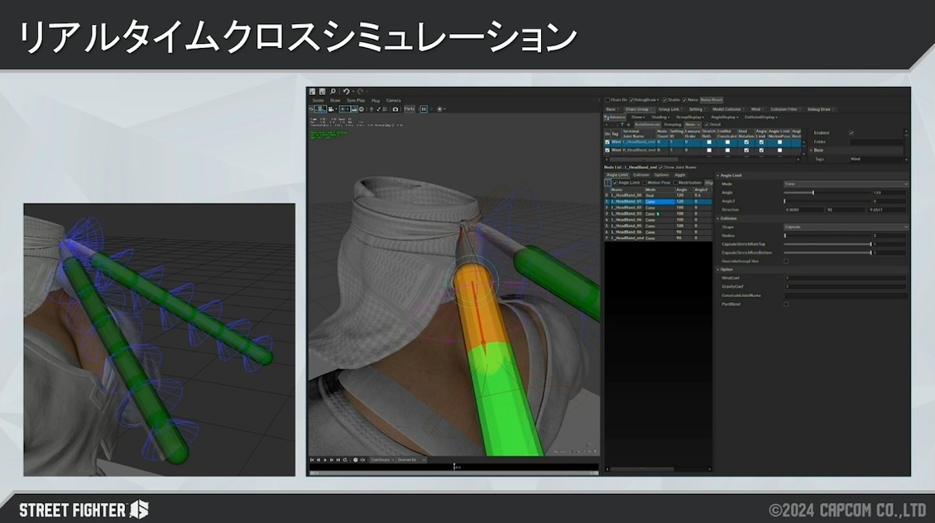The width and height of the screenshot is (935, 523).
Task: Adjust the CapsuleStretchRateTop slider
Action: click(827, 244)
